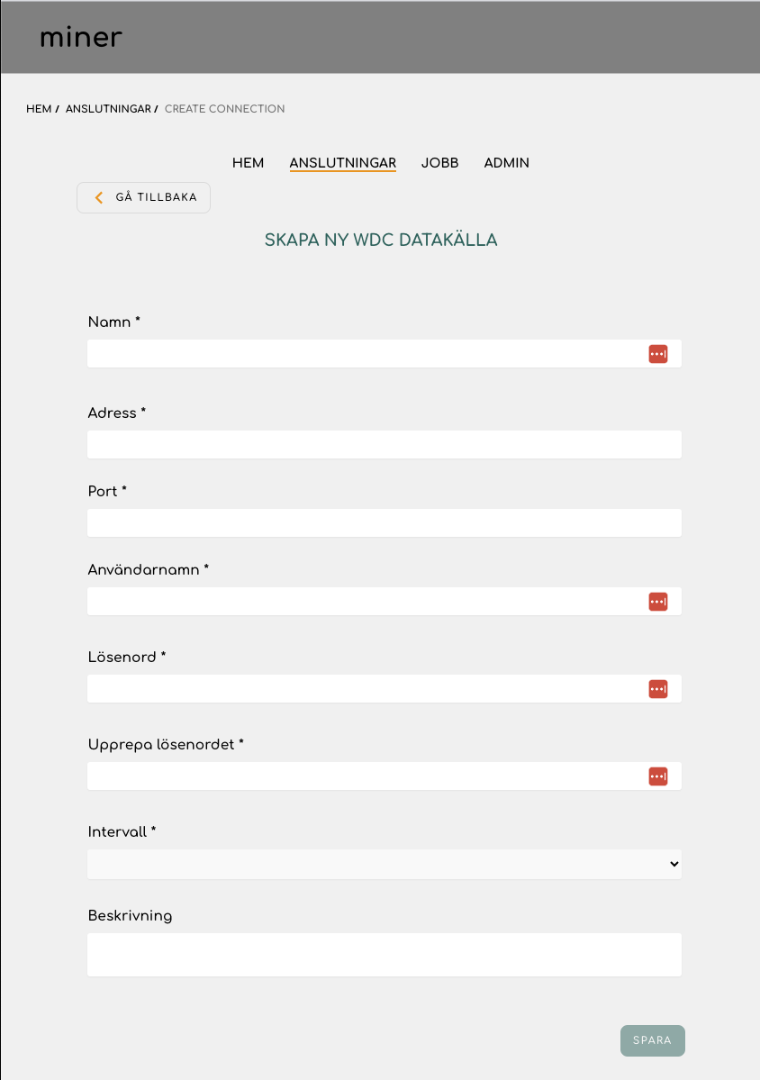Click the miner logo
The height and width of the screenshot is (1080, 760).
coord(81,37)
